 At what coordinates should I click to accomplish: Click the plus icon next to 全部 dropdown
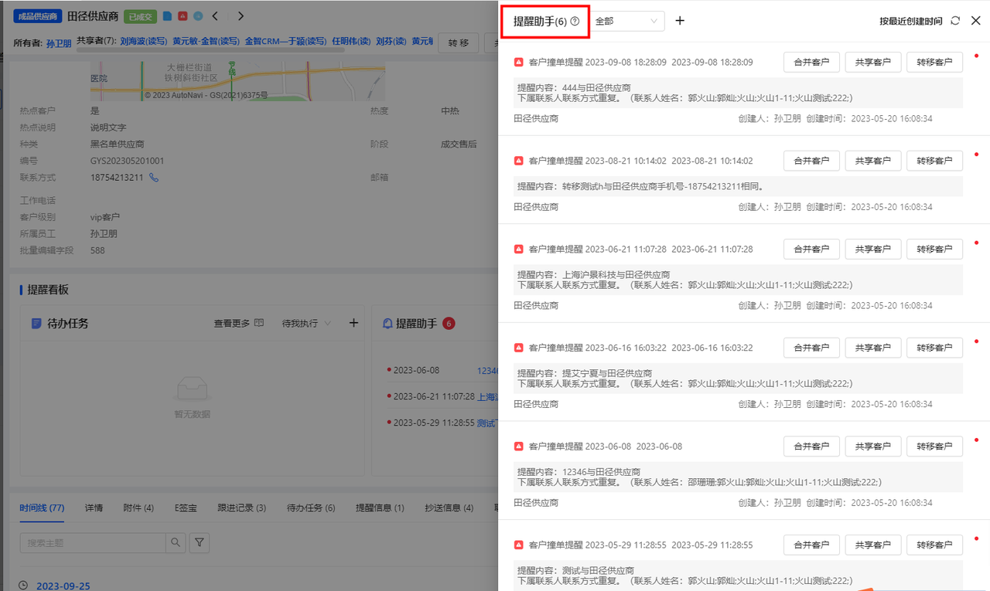click(x=680, y=21)
